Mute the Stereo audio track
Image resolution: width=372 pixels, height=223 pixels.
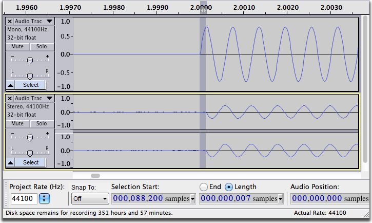[17, 123]
